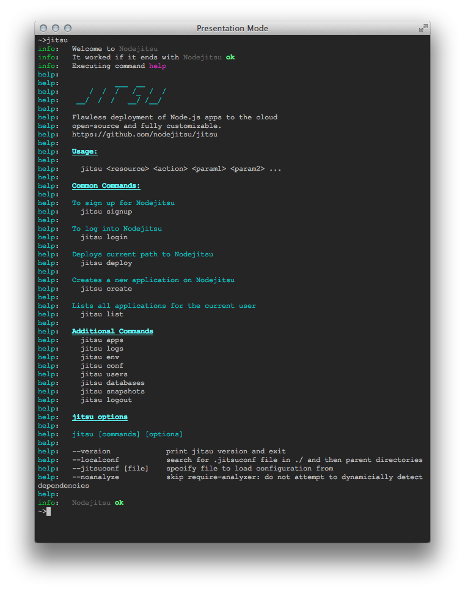Click the 'jitsu logout' command line
The width and height of the screenshot is (465, 591).
pyautogui.click(x=106, y=400)
